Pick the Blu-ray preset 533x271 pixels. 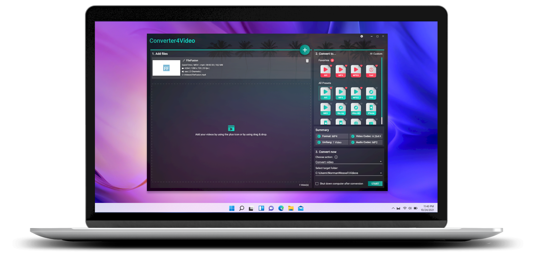[x=340, y=109]
